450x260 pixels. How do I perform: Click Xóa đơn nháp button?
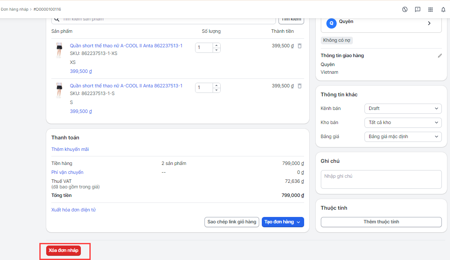63,251
